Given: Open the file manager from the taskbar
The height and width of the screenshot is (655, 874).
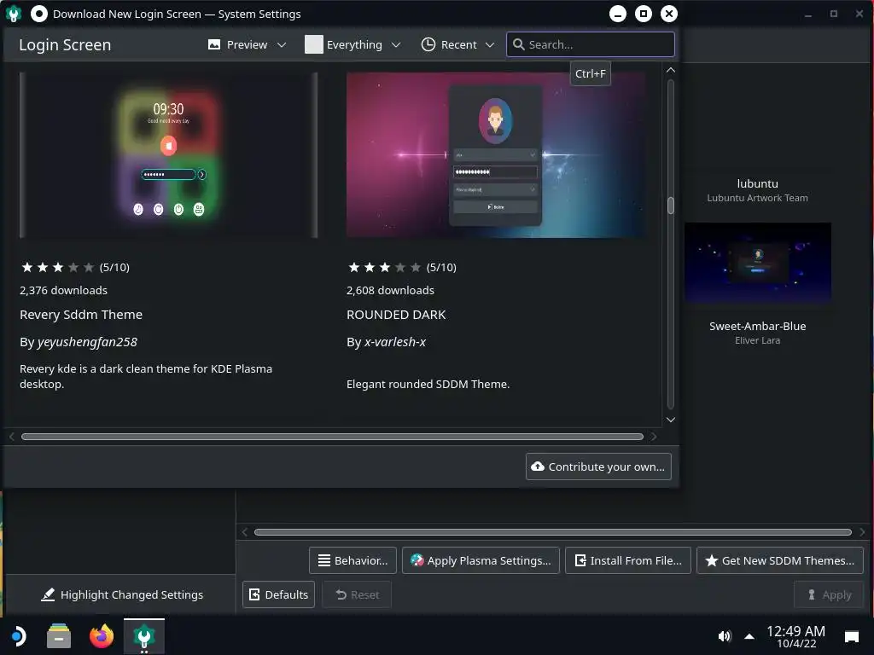Looking at the screenshot, I should [x=59, y=636].
